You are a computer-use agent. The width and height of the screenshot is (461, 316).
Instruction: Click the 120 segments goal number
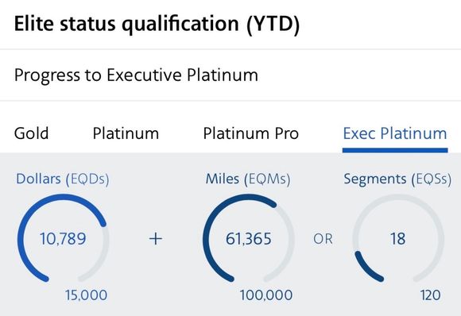click(x=431, y=295)
